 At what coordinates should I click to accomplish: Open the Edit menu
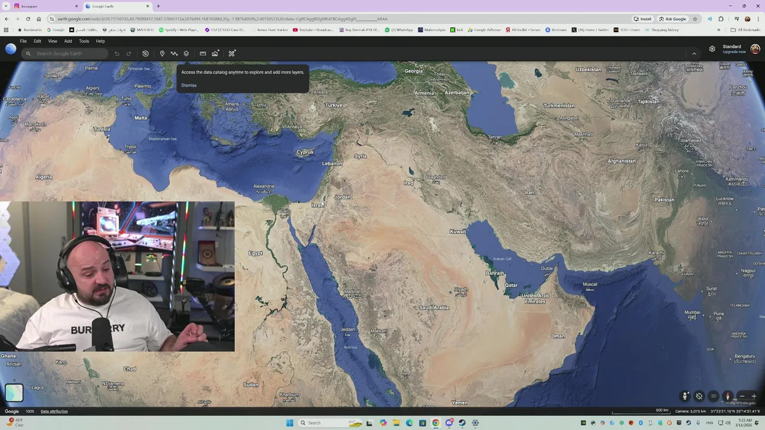[37, 41]
